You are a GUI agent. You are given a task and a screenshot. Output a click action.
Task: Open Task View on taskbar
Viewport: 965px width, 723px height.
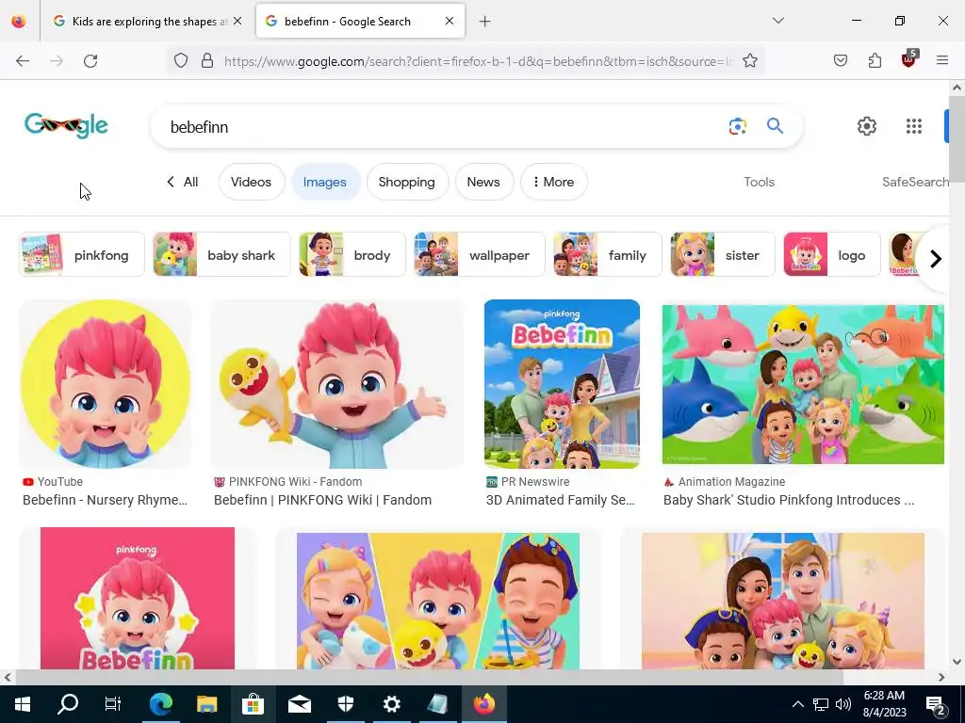click(113, 704)
